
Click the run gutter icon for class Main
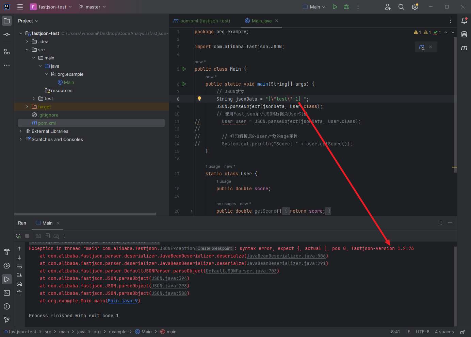coord(184,69)
